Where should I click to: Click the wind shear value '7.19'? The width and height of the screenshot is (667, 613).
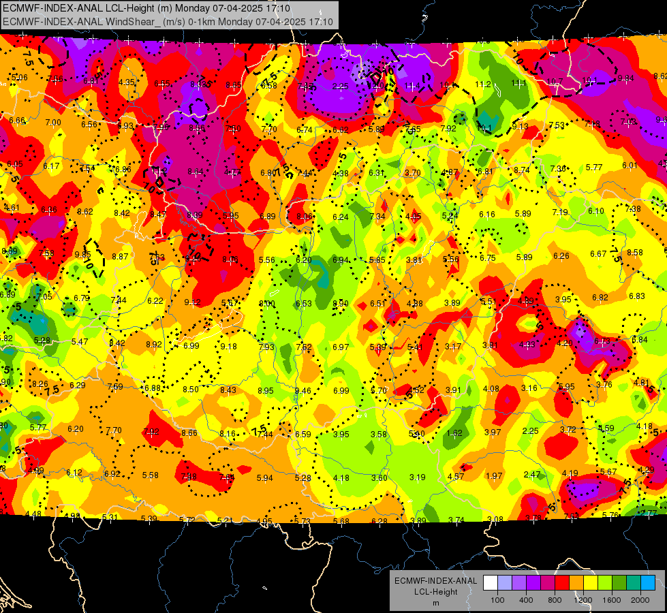pos(560,212)
